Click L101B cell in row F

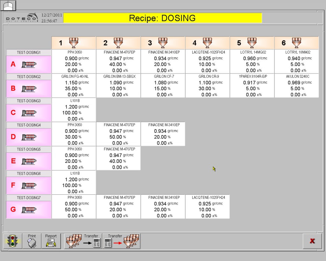[x=74, y=183]
